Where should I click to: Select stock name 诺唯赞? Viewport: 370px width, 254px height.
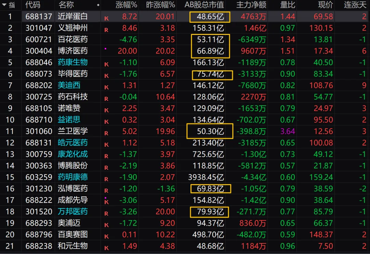tap(69, 108)
